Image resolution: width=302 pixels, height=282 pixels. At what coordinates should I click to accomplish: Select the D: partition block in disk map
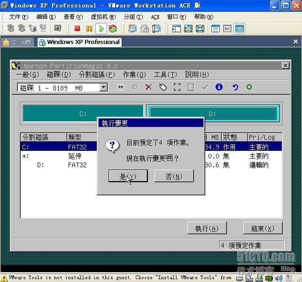pyautogui.click(x=213, y=114)
